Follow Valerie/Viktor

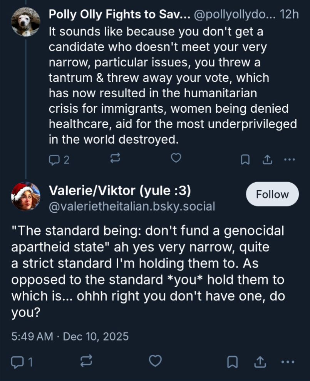coord(272,194)
